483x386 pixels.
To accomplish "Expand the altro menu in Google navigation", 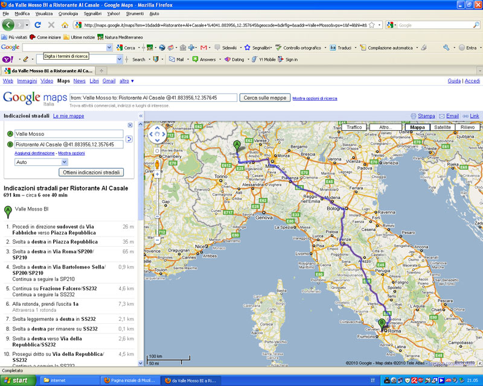I will 127,81.
